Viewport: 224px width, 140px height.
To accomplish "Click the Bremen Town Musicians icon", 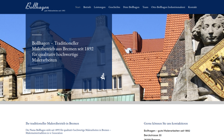I will pos(103,77).
